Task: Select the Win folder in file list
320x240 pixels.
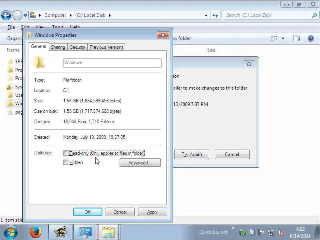Action: click(x=14, y=104)
